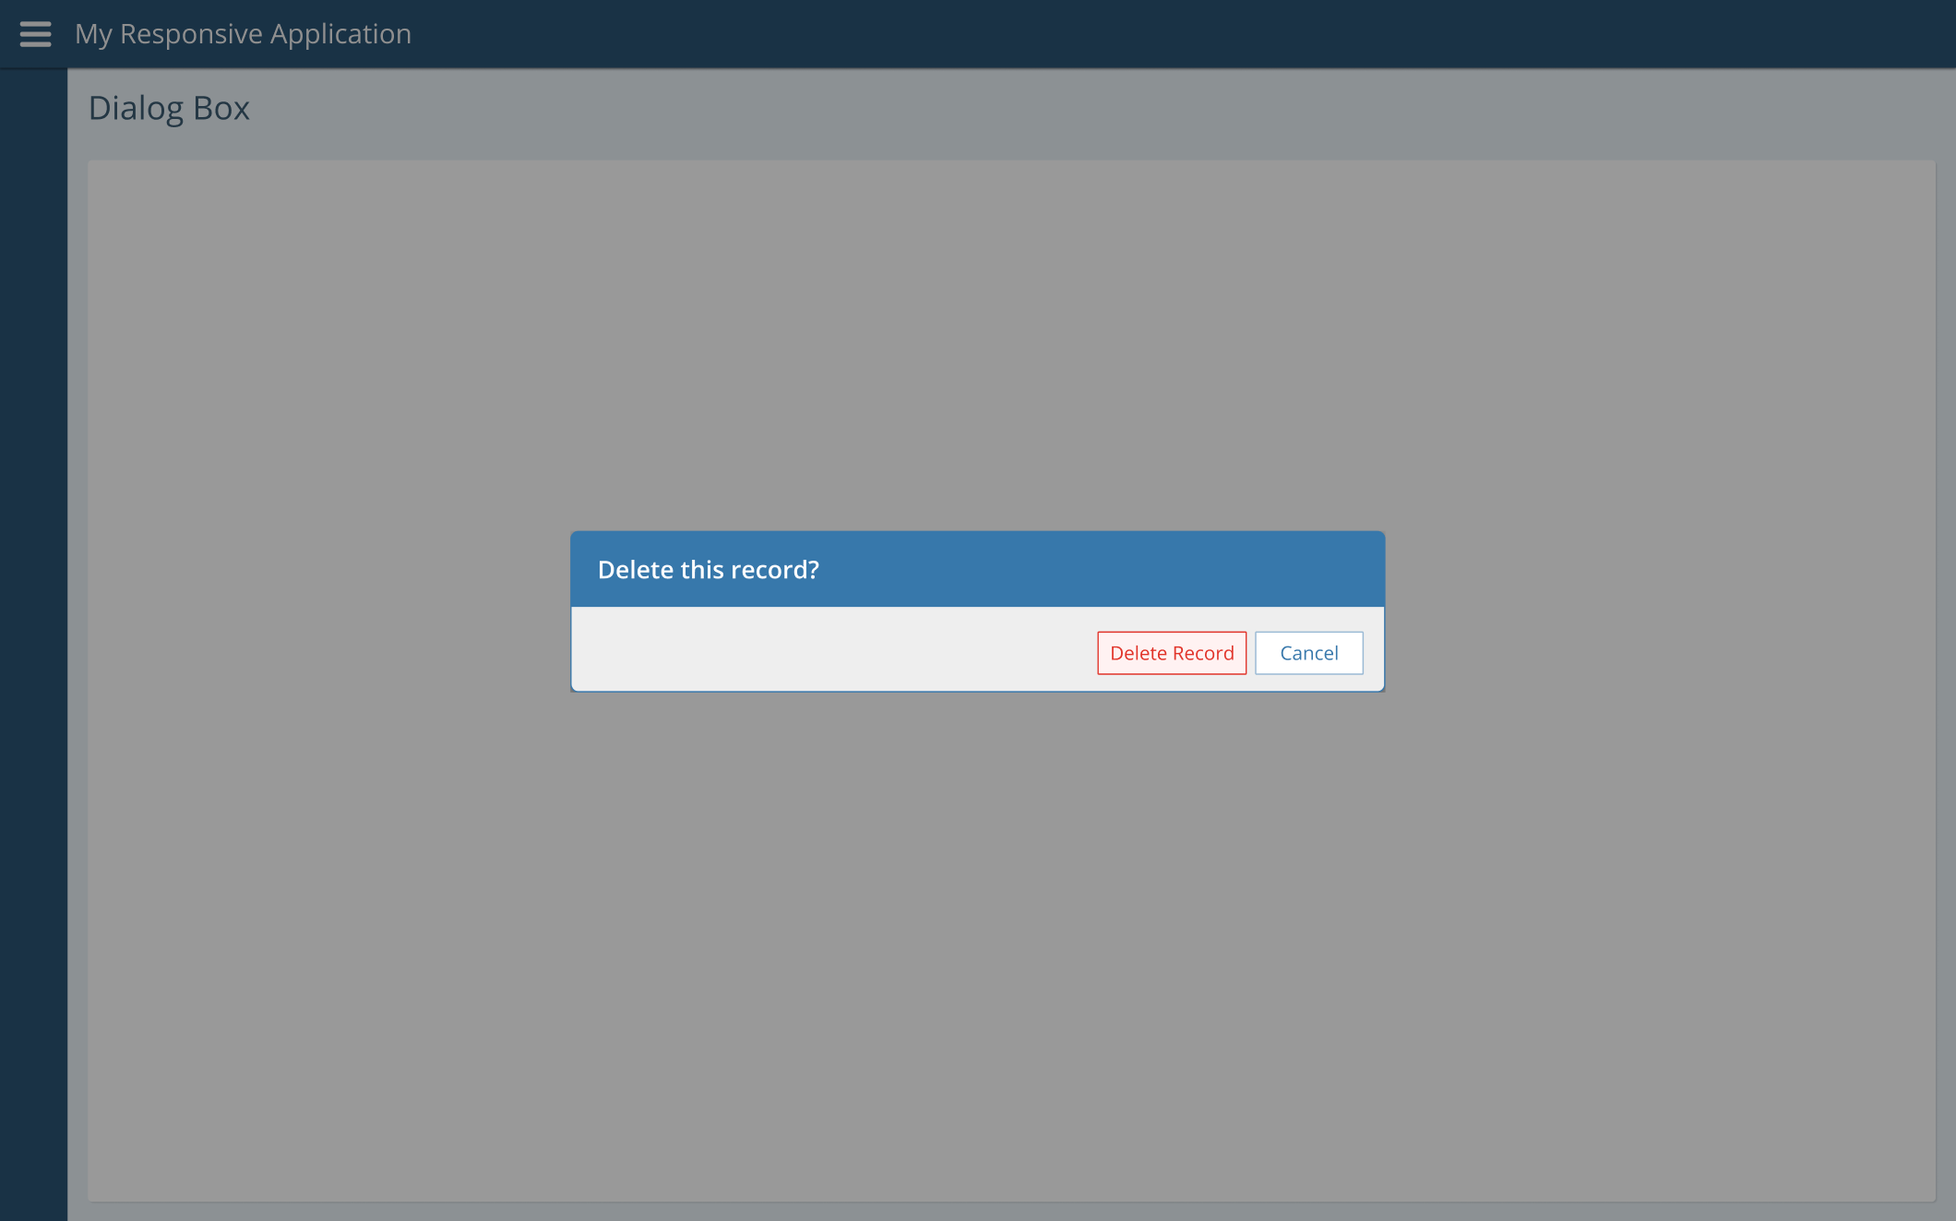The height and width of the screenshot is (1221, 1956).
Task: Click the dimmed backdrop above the dialog
Action: 978,350
